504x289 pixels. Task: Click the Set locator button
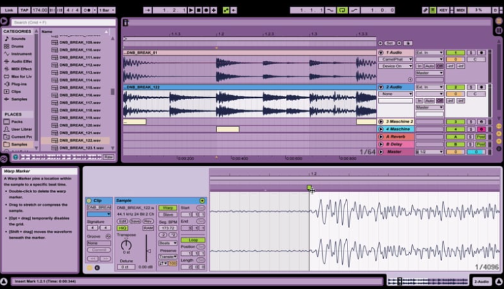(x=390, y=43)
